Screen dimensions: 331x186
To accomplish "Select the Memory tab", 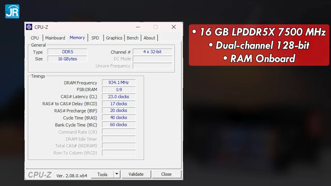I will (77, 37).
